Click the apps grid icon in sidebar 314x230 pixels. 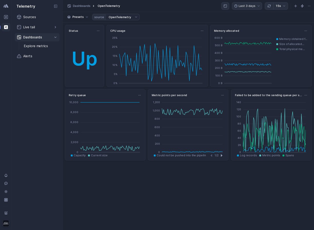(x=6, y=200)
